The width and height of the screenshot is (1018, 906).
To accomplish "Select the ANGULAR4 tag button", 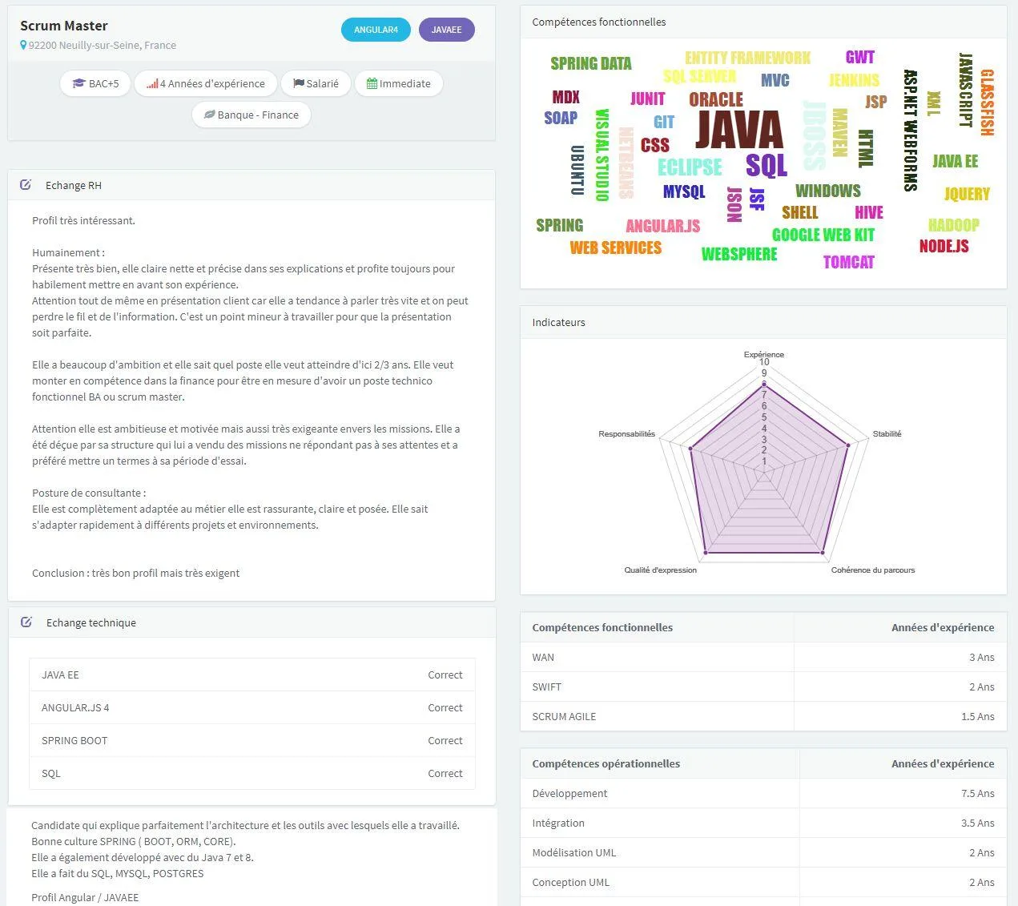I will 376,30.
